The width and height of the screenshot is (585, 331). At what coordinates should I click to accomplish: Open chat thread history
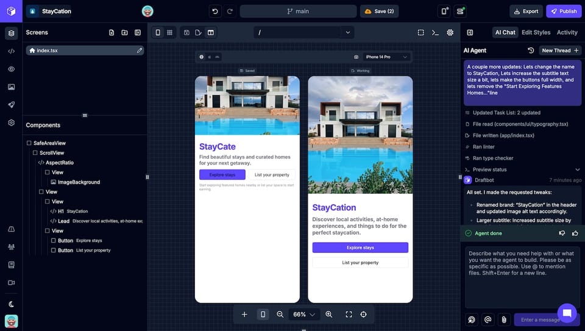click(531, 51)
